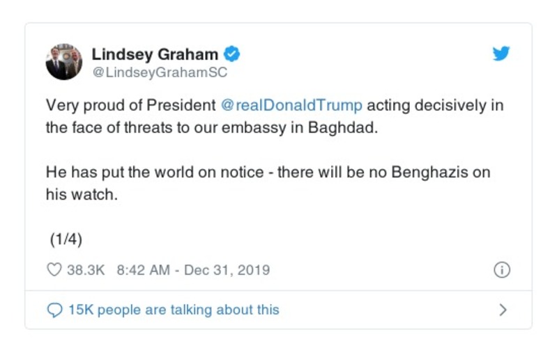Follow the @realDonaldTrump mention link
This screenshot has width=557, height=357.
point(291,106)
